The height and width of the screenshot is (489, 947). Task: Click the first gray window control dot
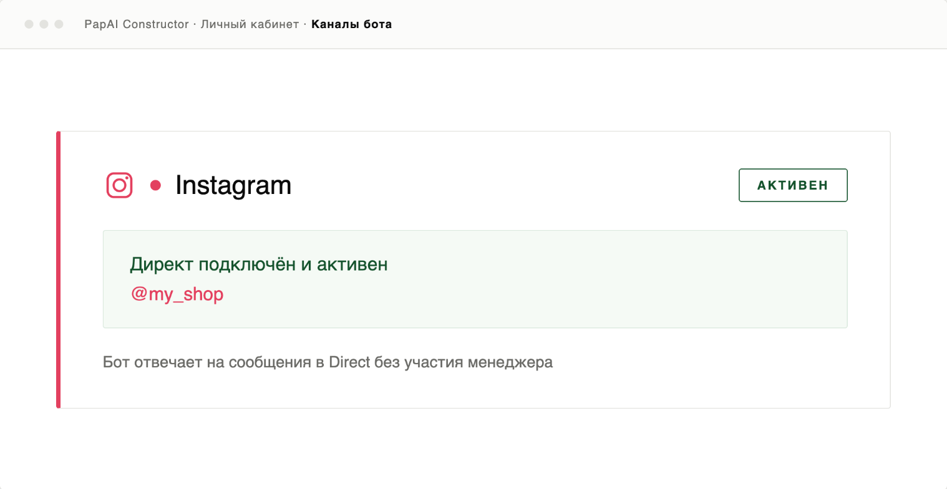29,24
